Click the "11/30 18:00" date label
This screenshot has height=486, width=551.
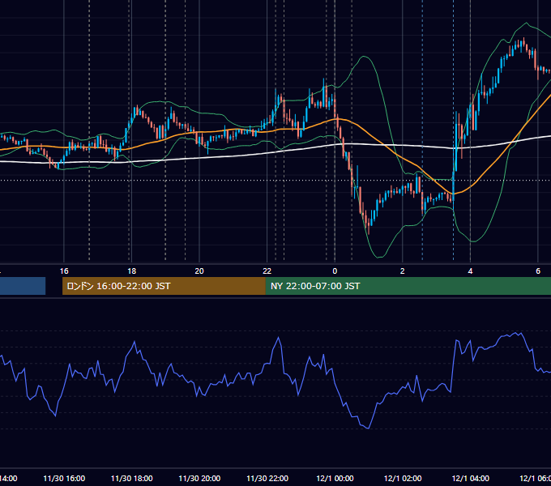(132, 478)
